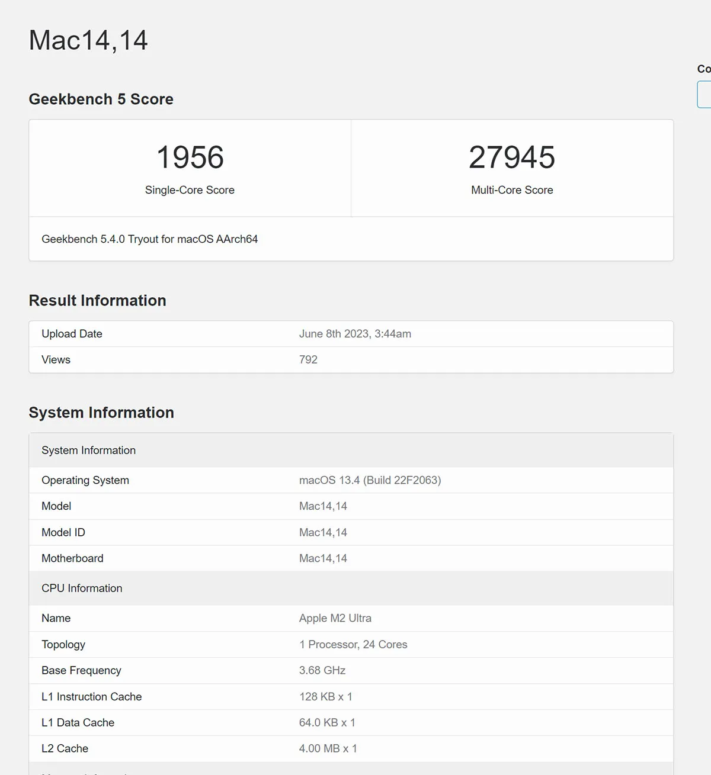711x775 pixels.
Task: Select macOS 13.4 (Build 22F2063) value
Action: [370, 480]
